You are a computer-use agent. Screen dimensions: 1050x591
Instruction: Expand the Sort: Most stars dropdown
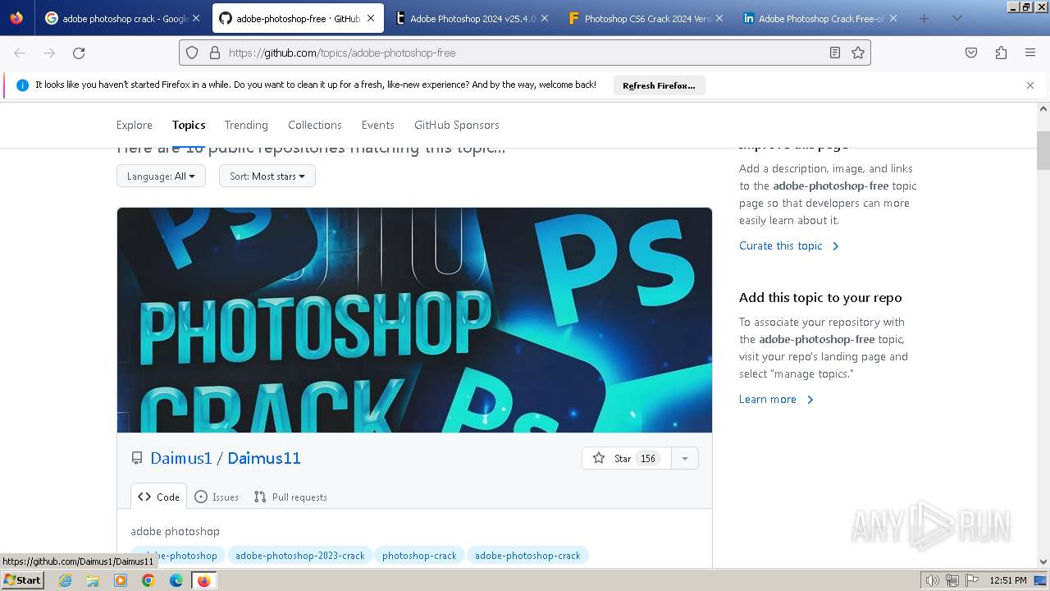click(267, 176)
